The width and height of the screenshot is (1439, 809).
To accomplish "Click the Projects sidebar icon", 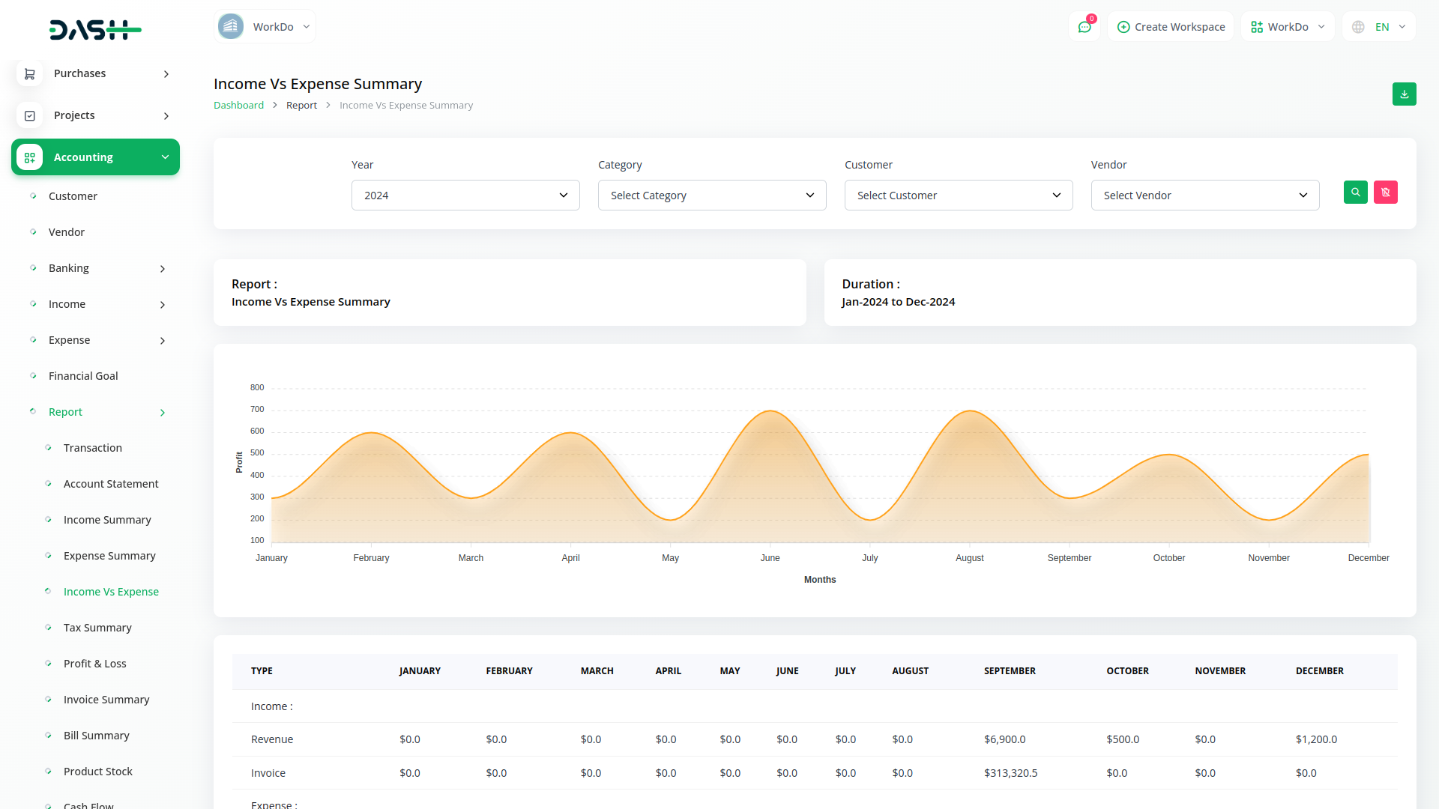I will [29, 115].
